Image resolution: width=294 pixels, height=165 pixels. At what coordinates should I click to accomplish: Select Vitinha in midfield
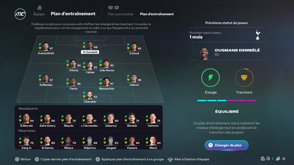[73, 66]
